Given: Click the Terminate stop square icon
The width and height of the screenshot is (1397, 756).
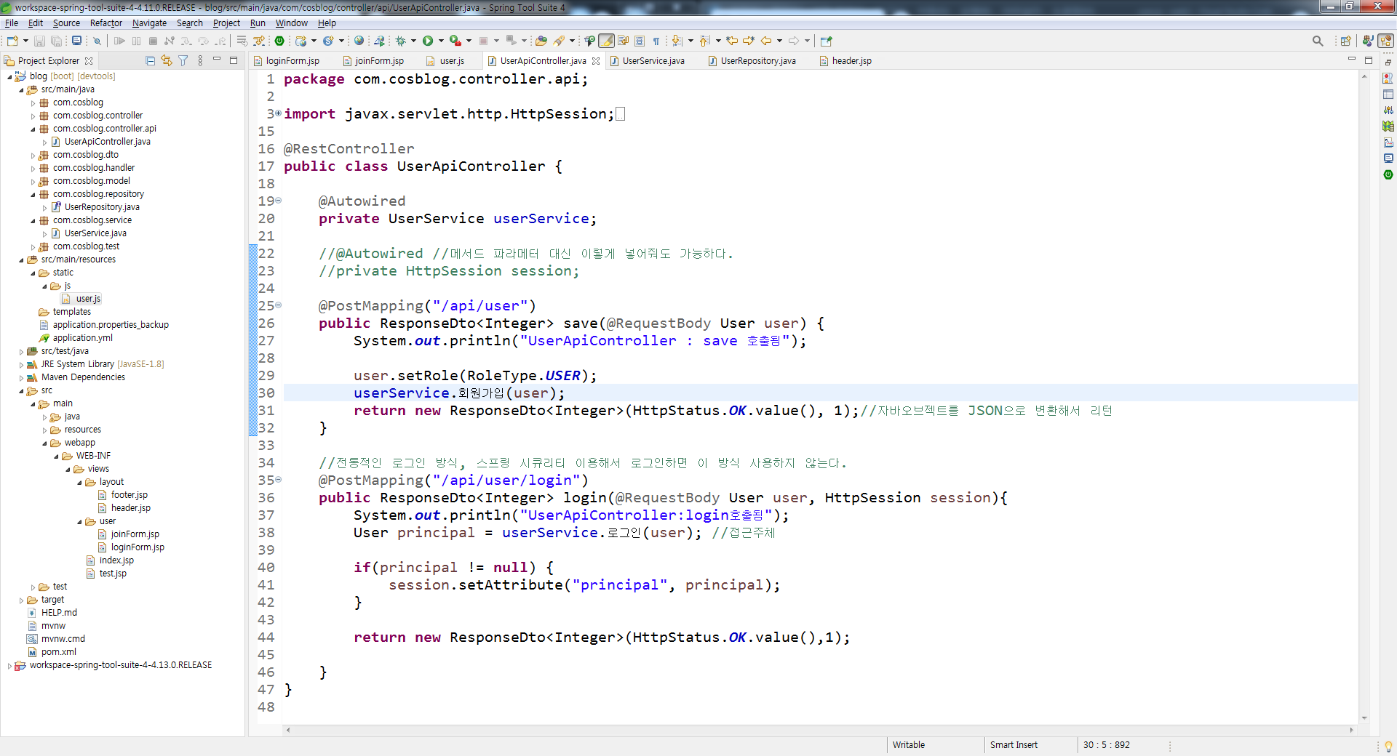Looking at the screenshot, I should [153, 41].
